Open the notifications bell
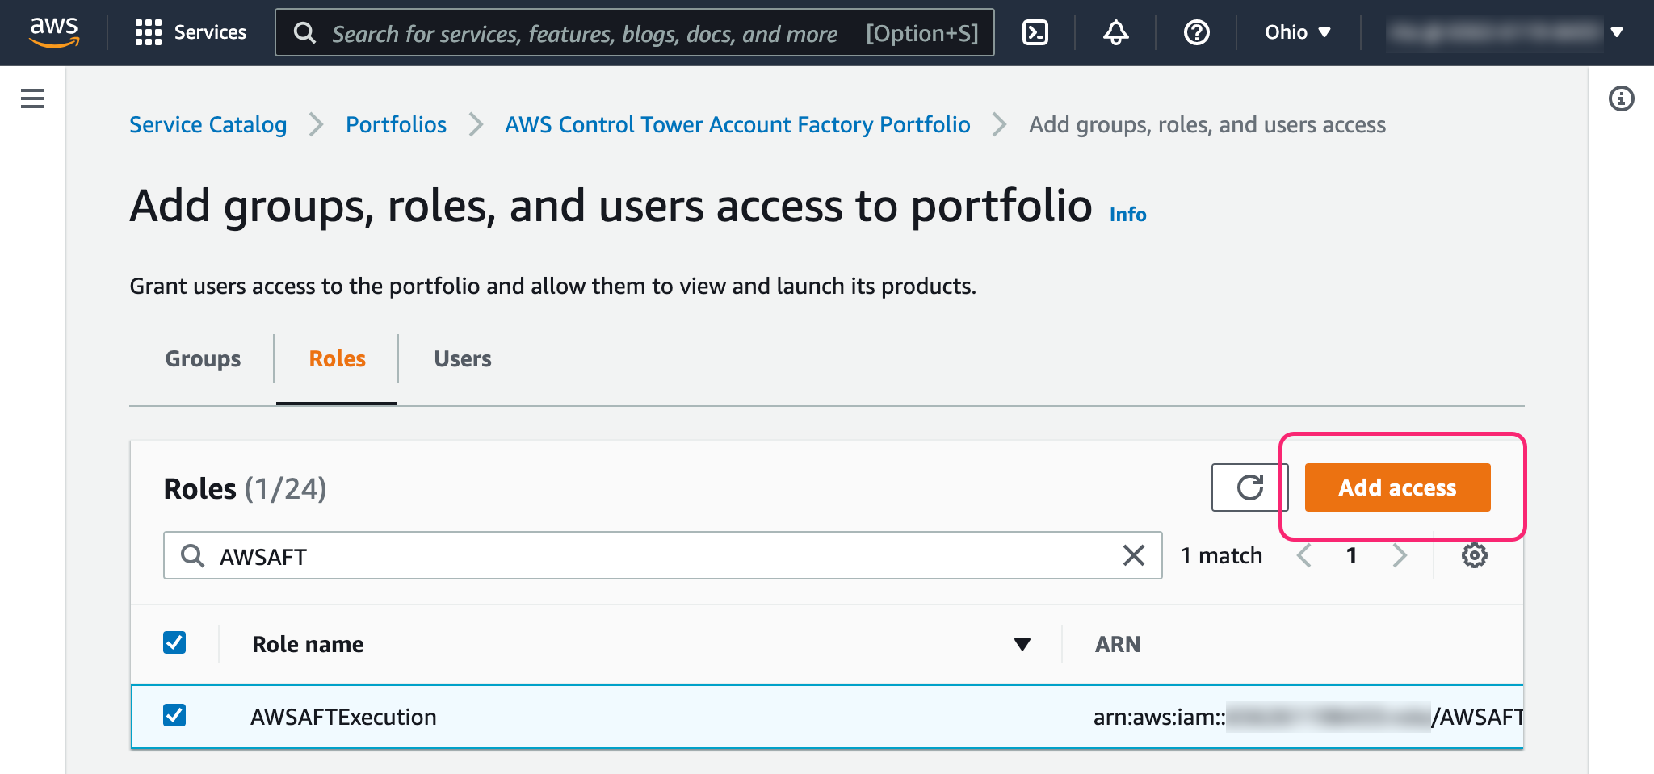The height and width of the screenshot is (774, 1654). (x=1115, y=32)
